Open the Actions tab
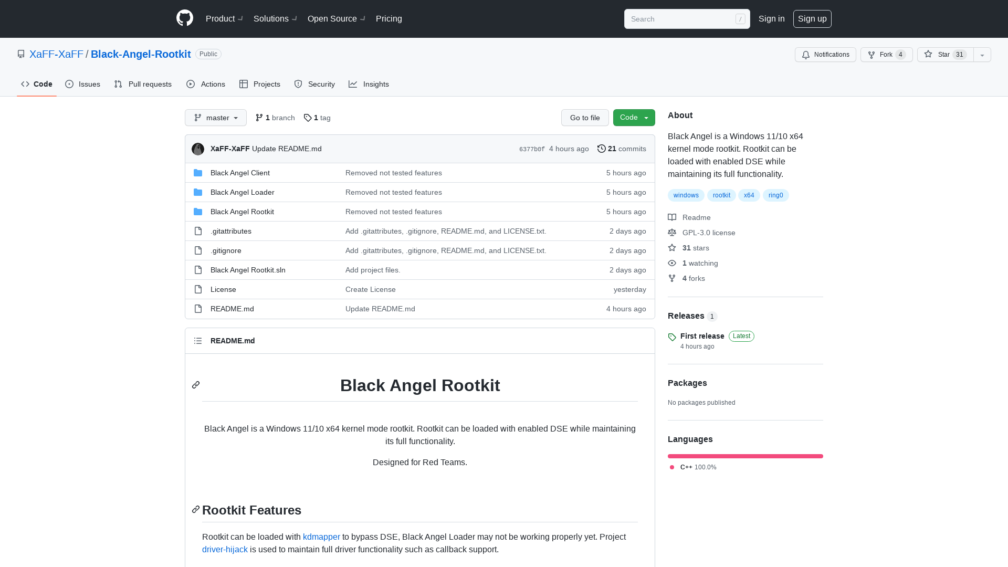The image size is (1008, 567). click(206, 84)
